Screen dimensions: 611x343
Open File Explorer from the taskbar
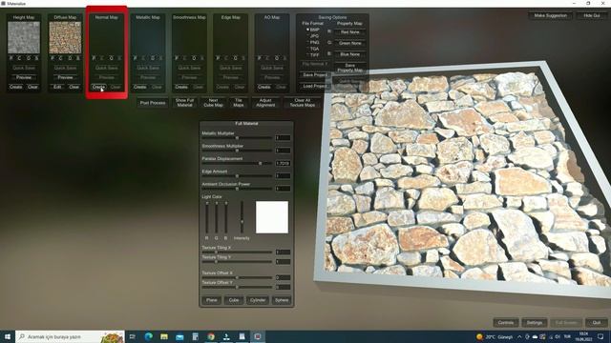tap(164, 336)
